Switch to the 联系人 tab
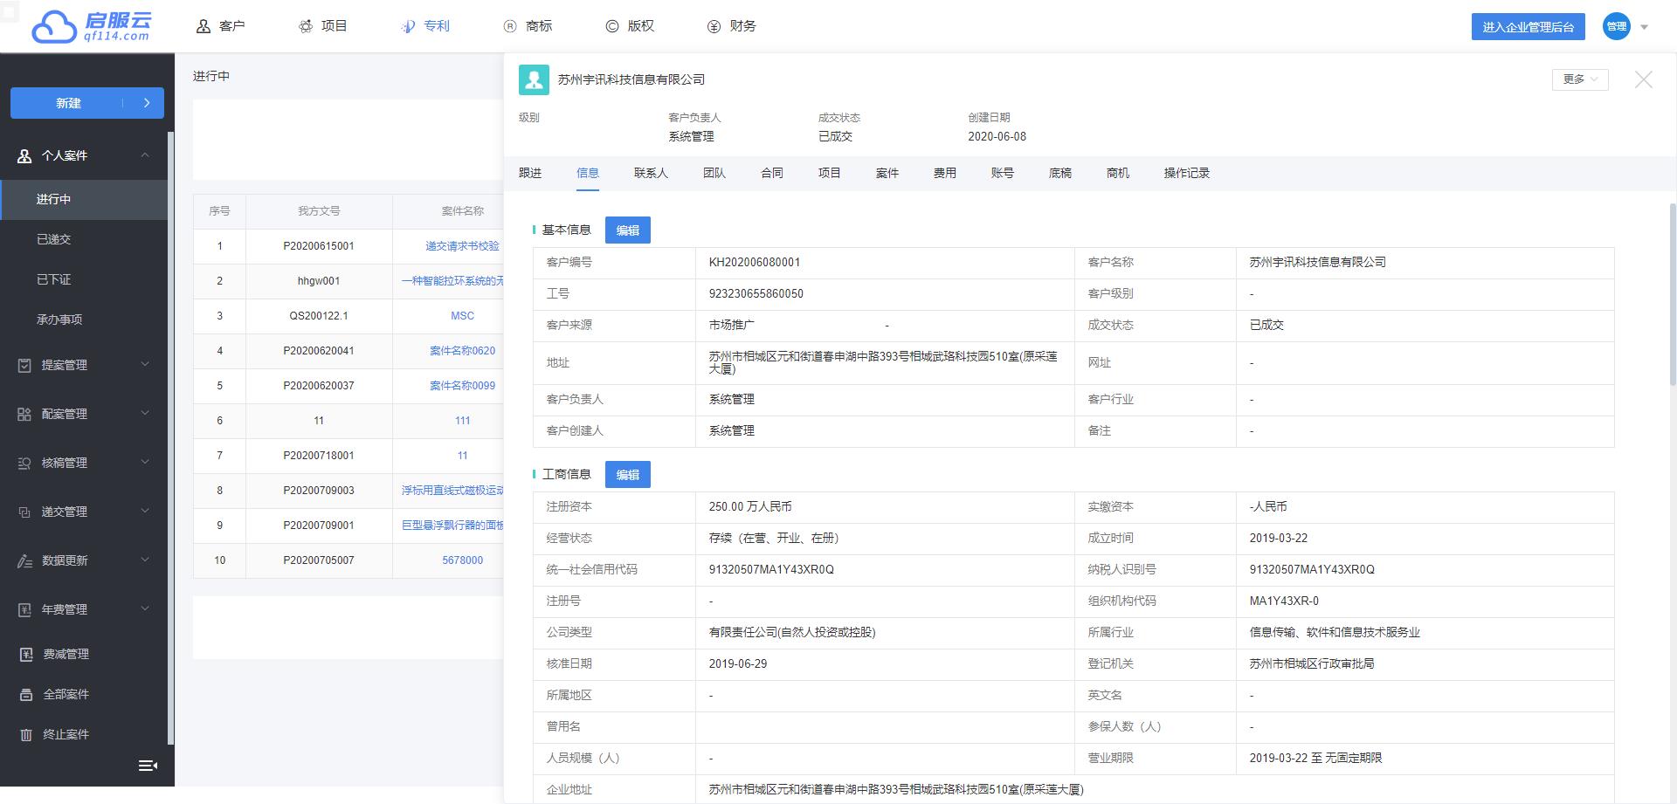Viewport: 1677px width, 804px height. click(x=651, y=173)
